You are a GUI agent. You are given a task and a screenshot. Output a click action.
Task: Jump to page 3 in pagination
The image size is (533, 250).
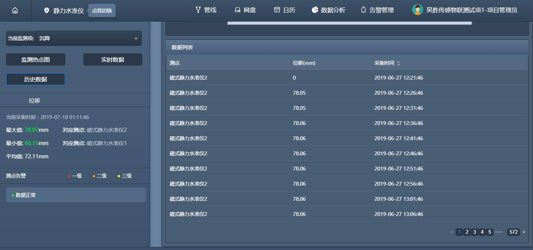[475, 232]
